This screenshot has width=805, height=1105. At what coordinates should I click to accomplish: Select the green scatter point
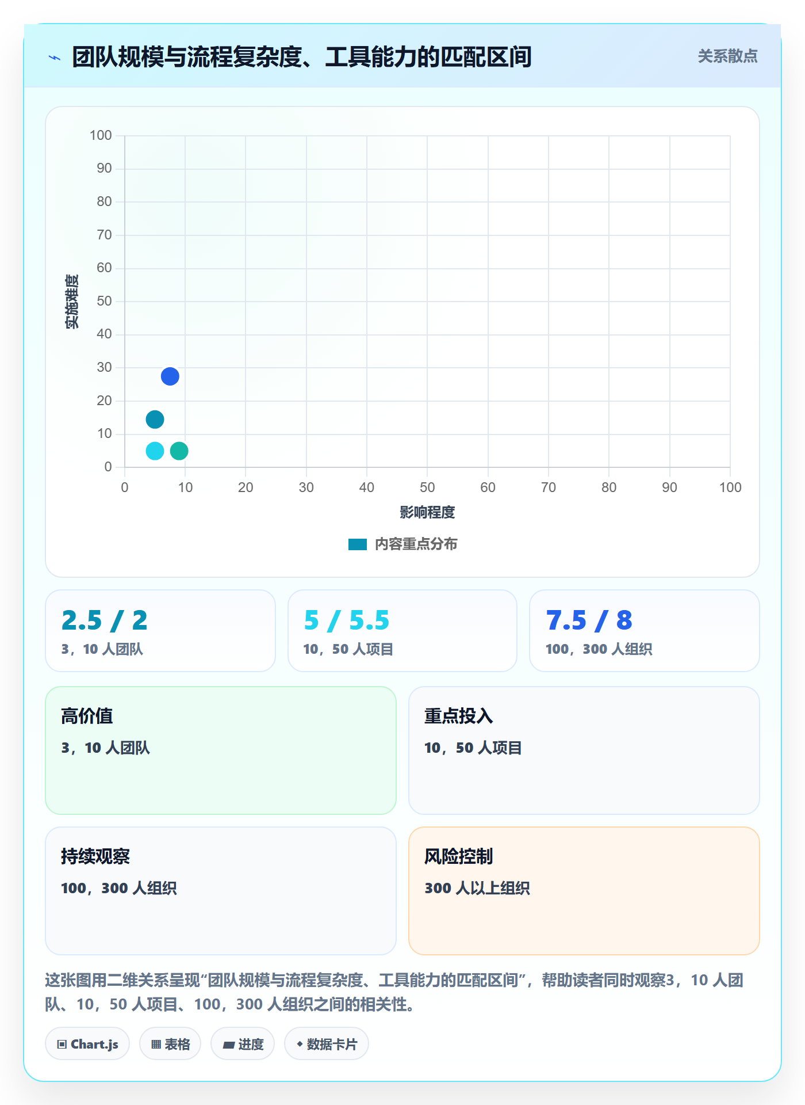coord(179,451)
